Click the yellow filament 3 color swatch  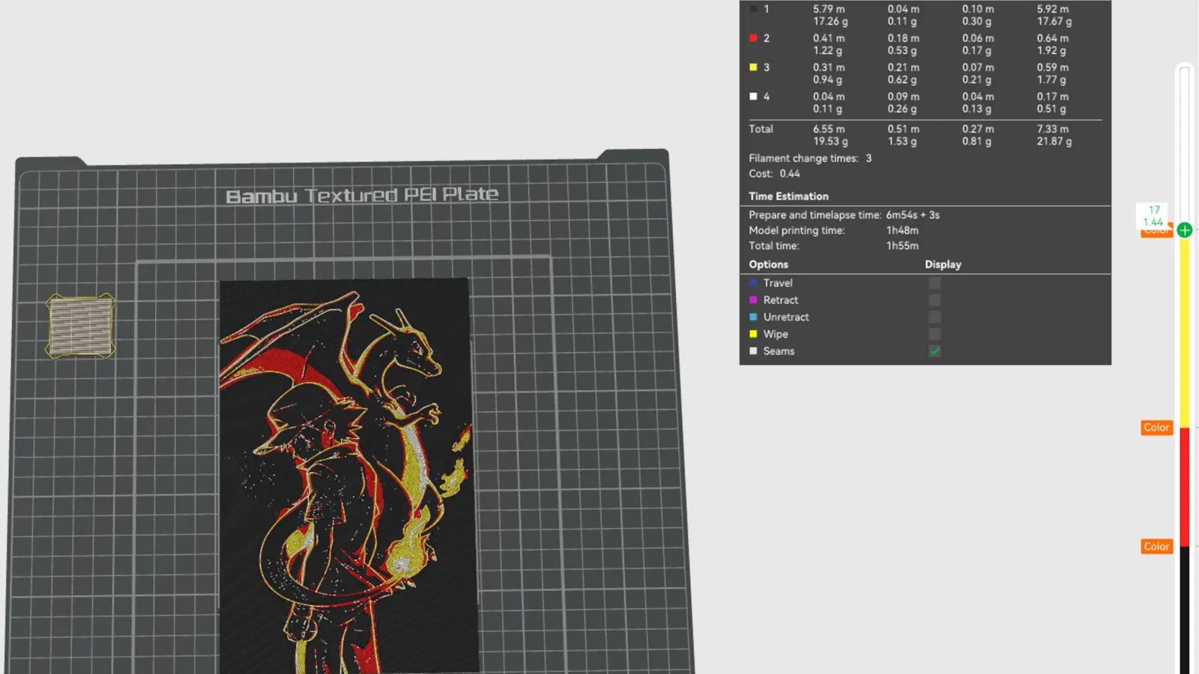click(x=753, y=67)
